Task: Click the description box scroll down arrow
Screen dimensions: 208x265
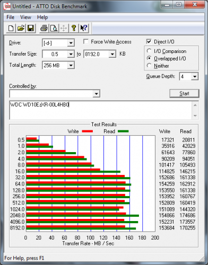Action: (195, 116)
